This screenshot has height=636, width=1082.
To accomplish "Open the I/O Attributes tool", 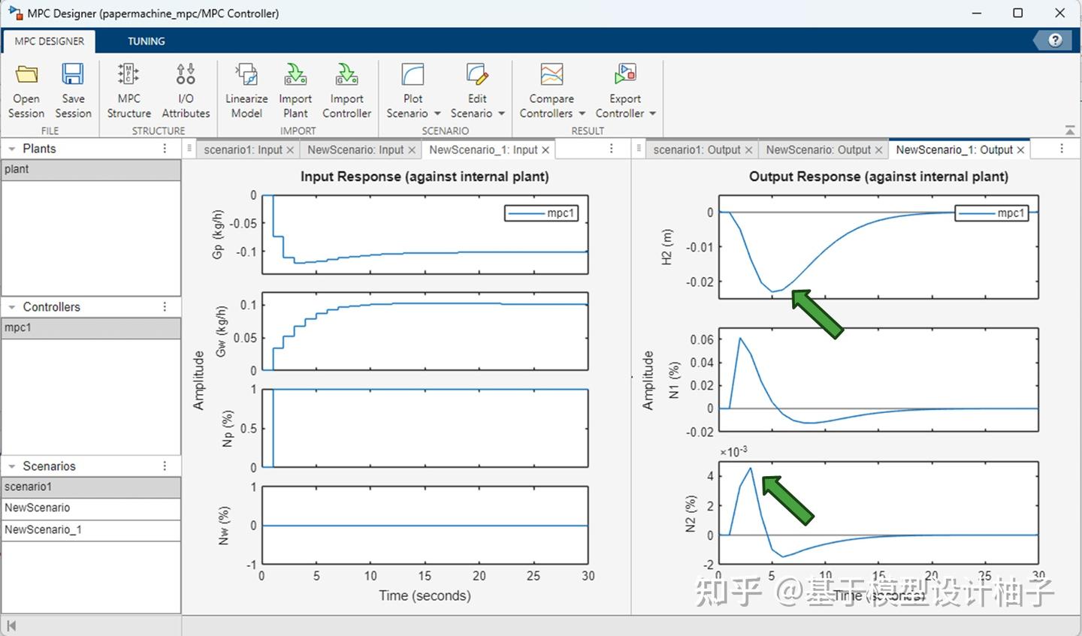I will click(185, 90).
